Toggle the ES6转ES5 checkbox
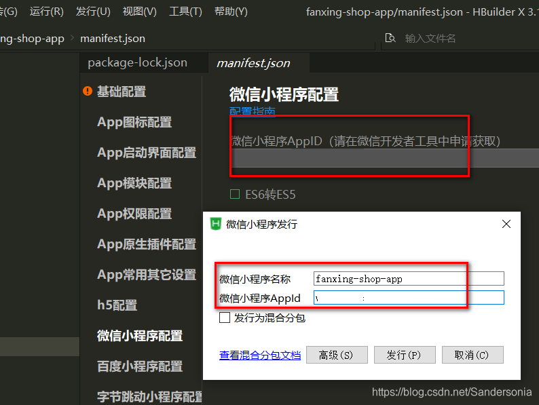The height and width of the screenshot is (405, 539). tap(235, 195)
